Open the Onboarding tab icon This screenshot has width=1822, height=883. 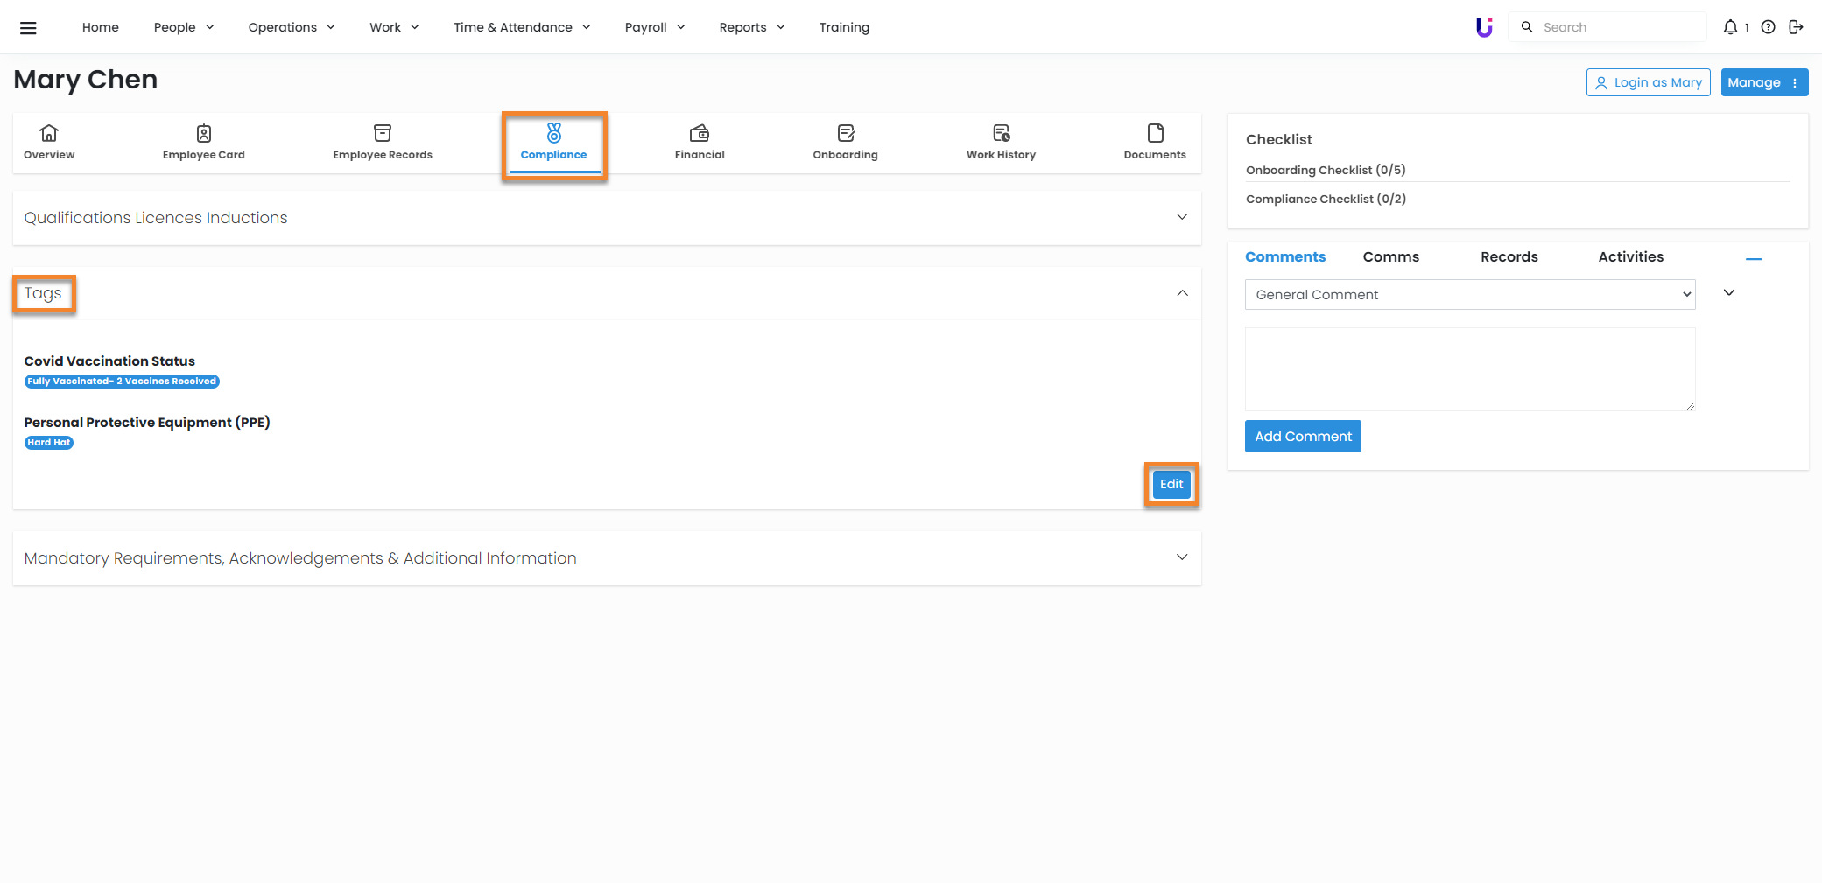tap(845, 133)
